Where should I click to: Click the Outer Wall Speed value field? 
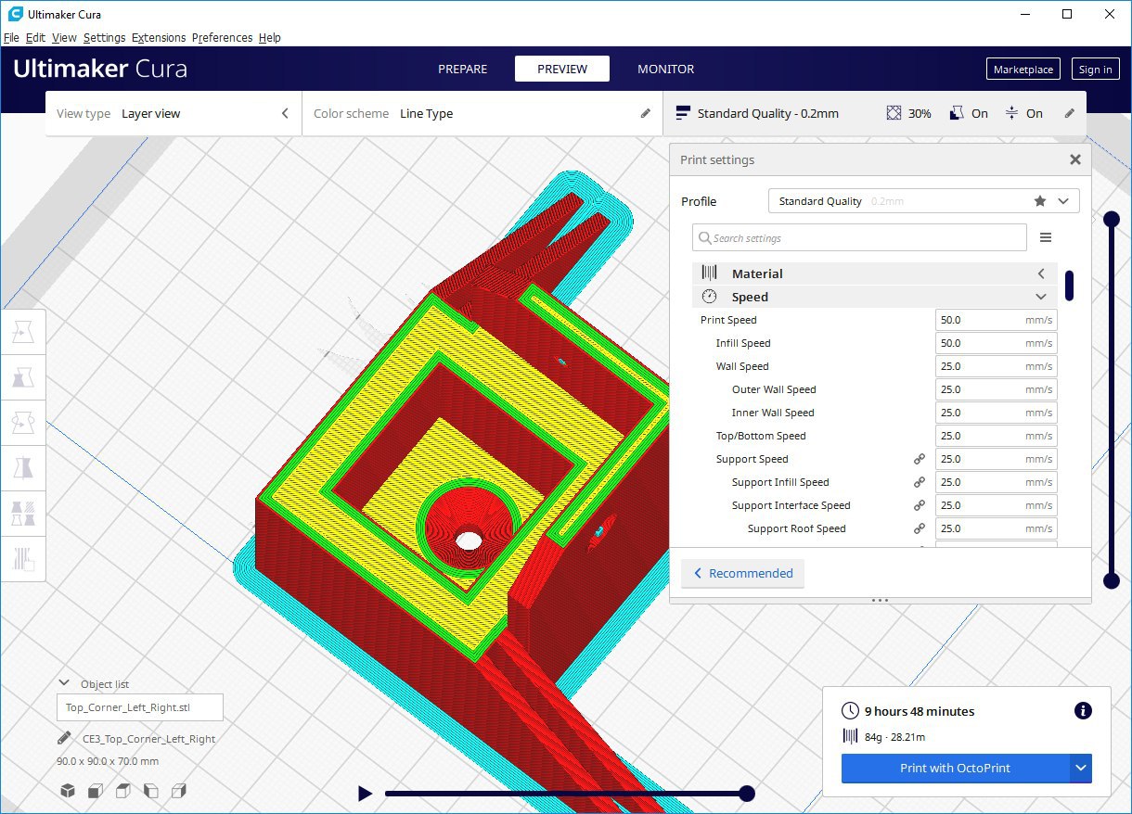pyautogui.click(x=997, y=389)
